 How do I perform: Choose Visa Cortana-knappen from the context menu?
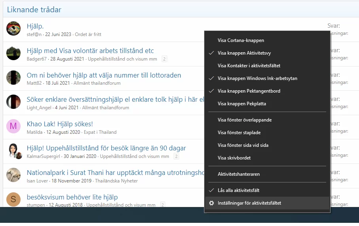click(241, 40)
